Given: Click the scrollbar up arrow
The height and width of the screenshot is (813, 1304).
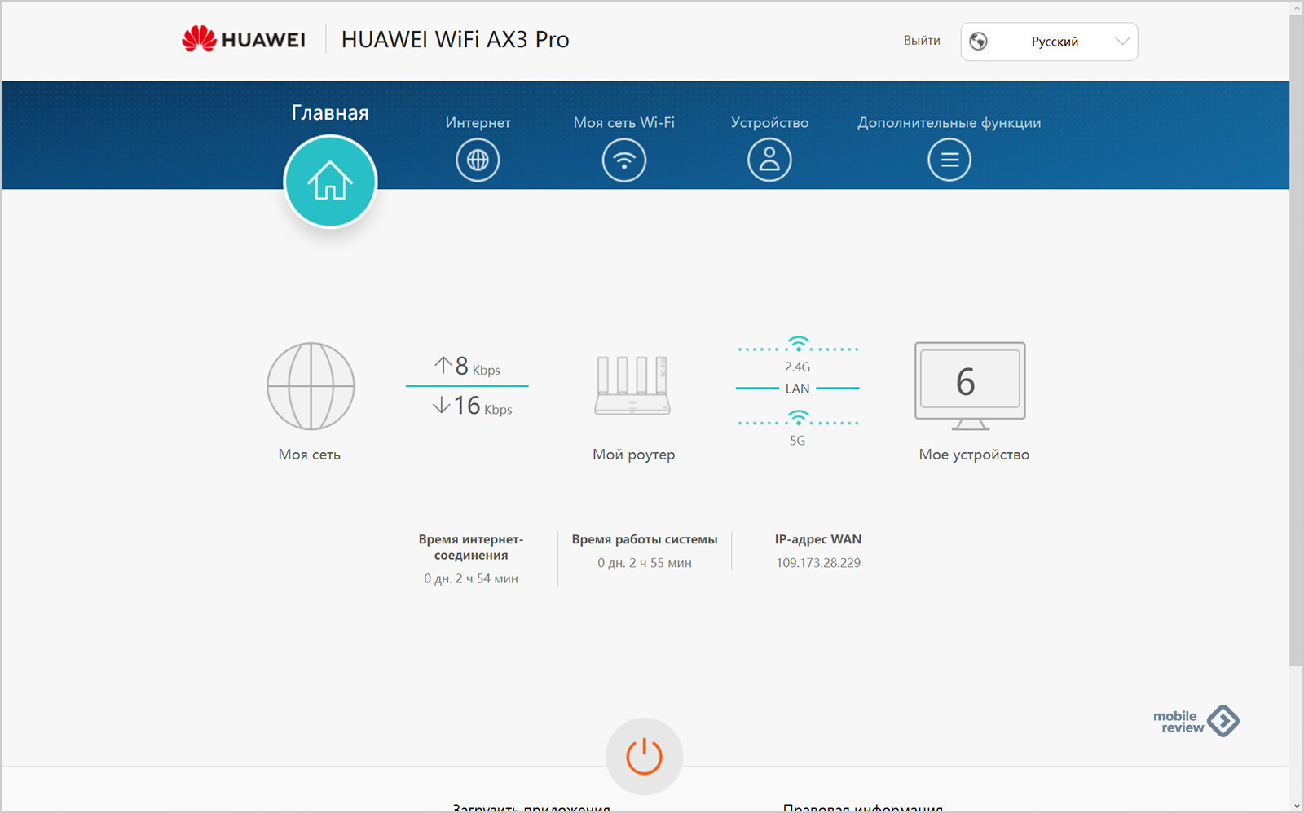Looking at the screenshot, I should point(1297,7).
